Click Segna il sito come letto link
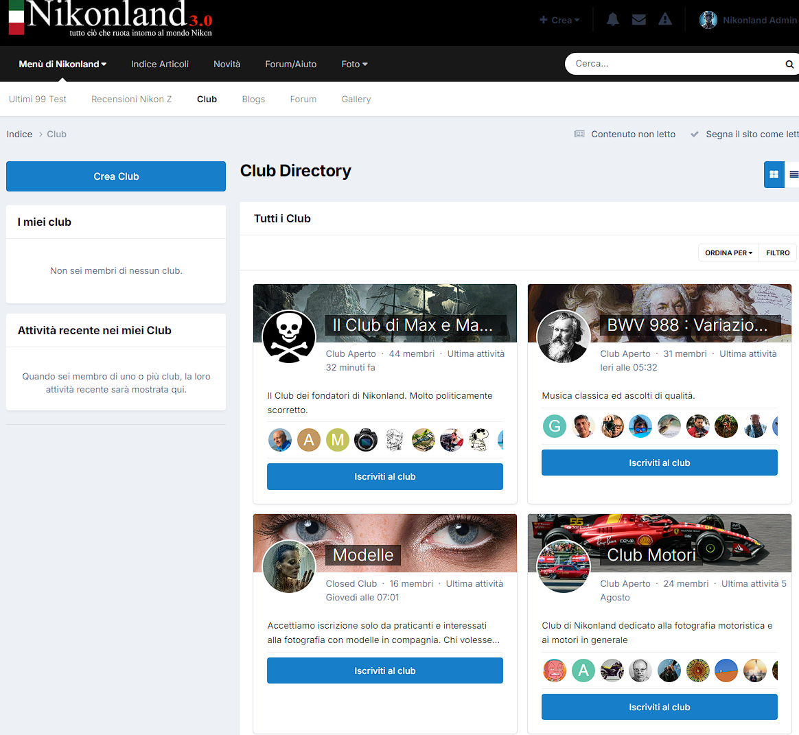 pos(752,134)
